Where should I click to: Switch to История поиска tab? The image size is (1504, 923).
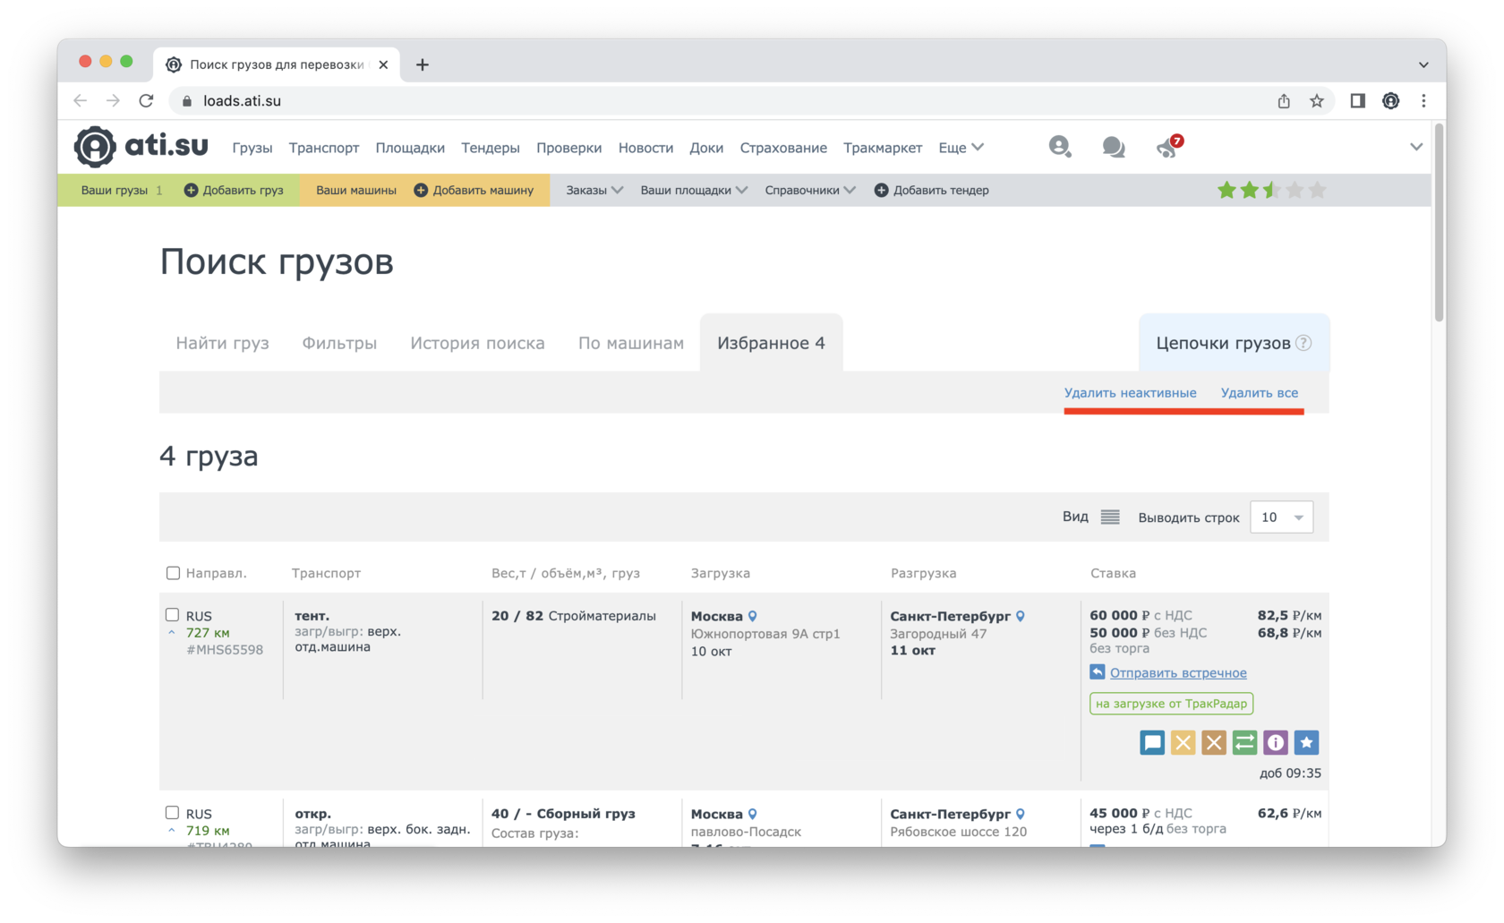coord(477,343)
